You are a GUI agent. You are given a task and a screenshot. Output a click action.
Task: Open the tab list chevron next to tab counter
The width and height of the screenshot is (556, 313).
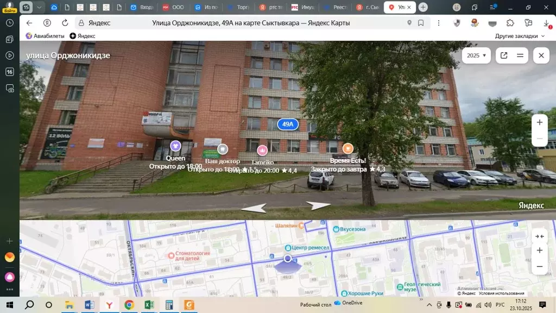pyautogui.click(x=39, y=8)
